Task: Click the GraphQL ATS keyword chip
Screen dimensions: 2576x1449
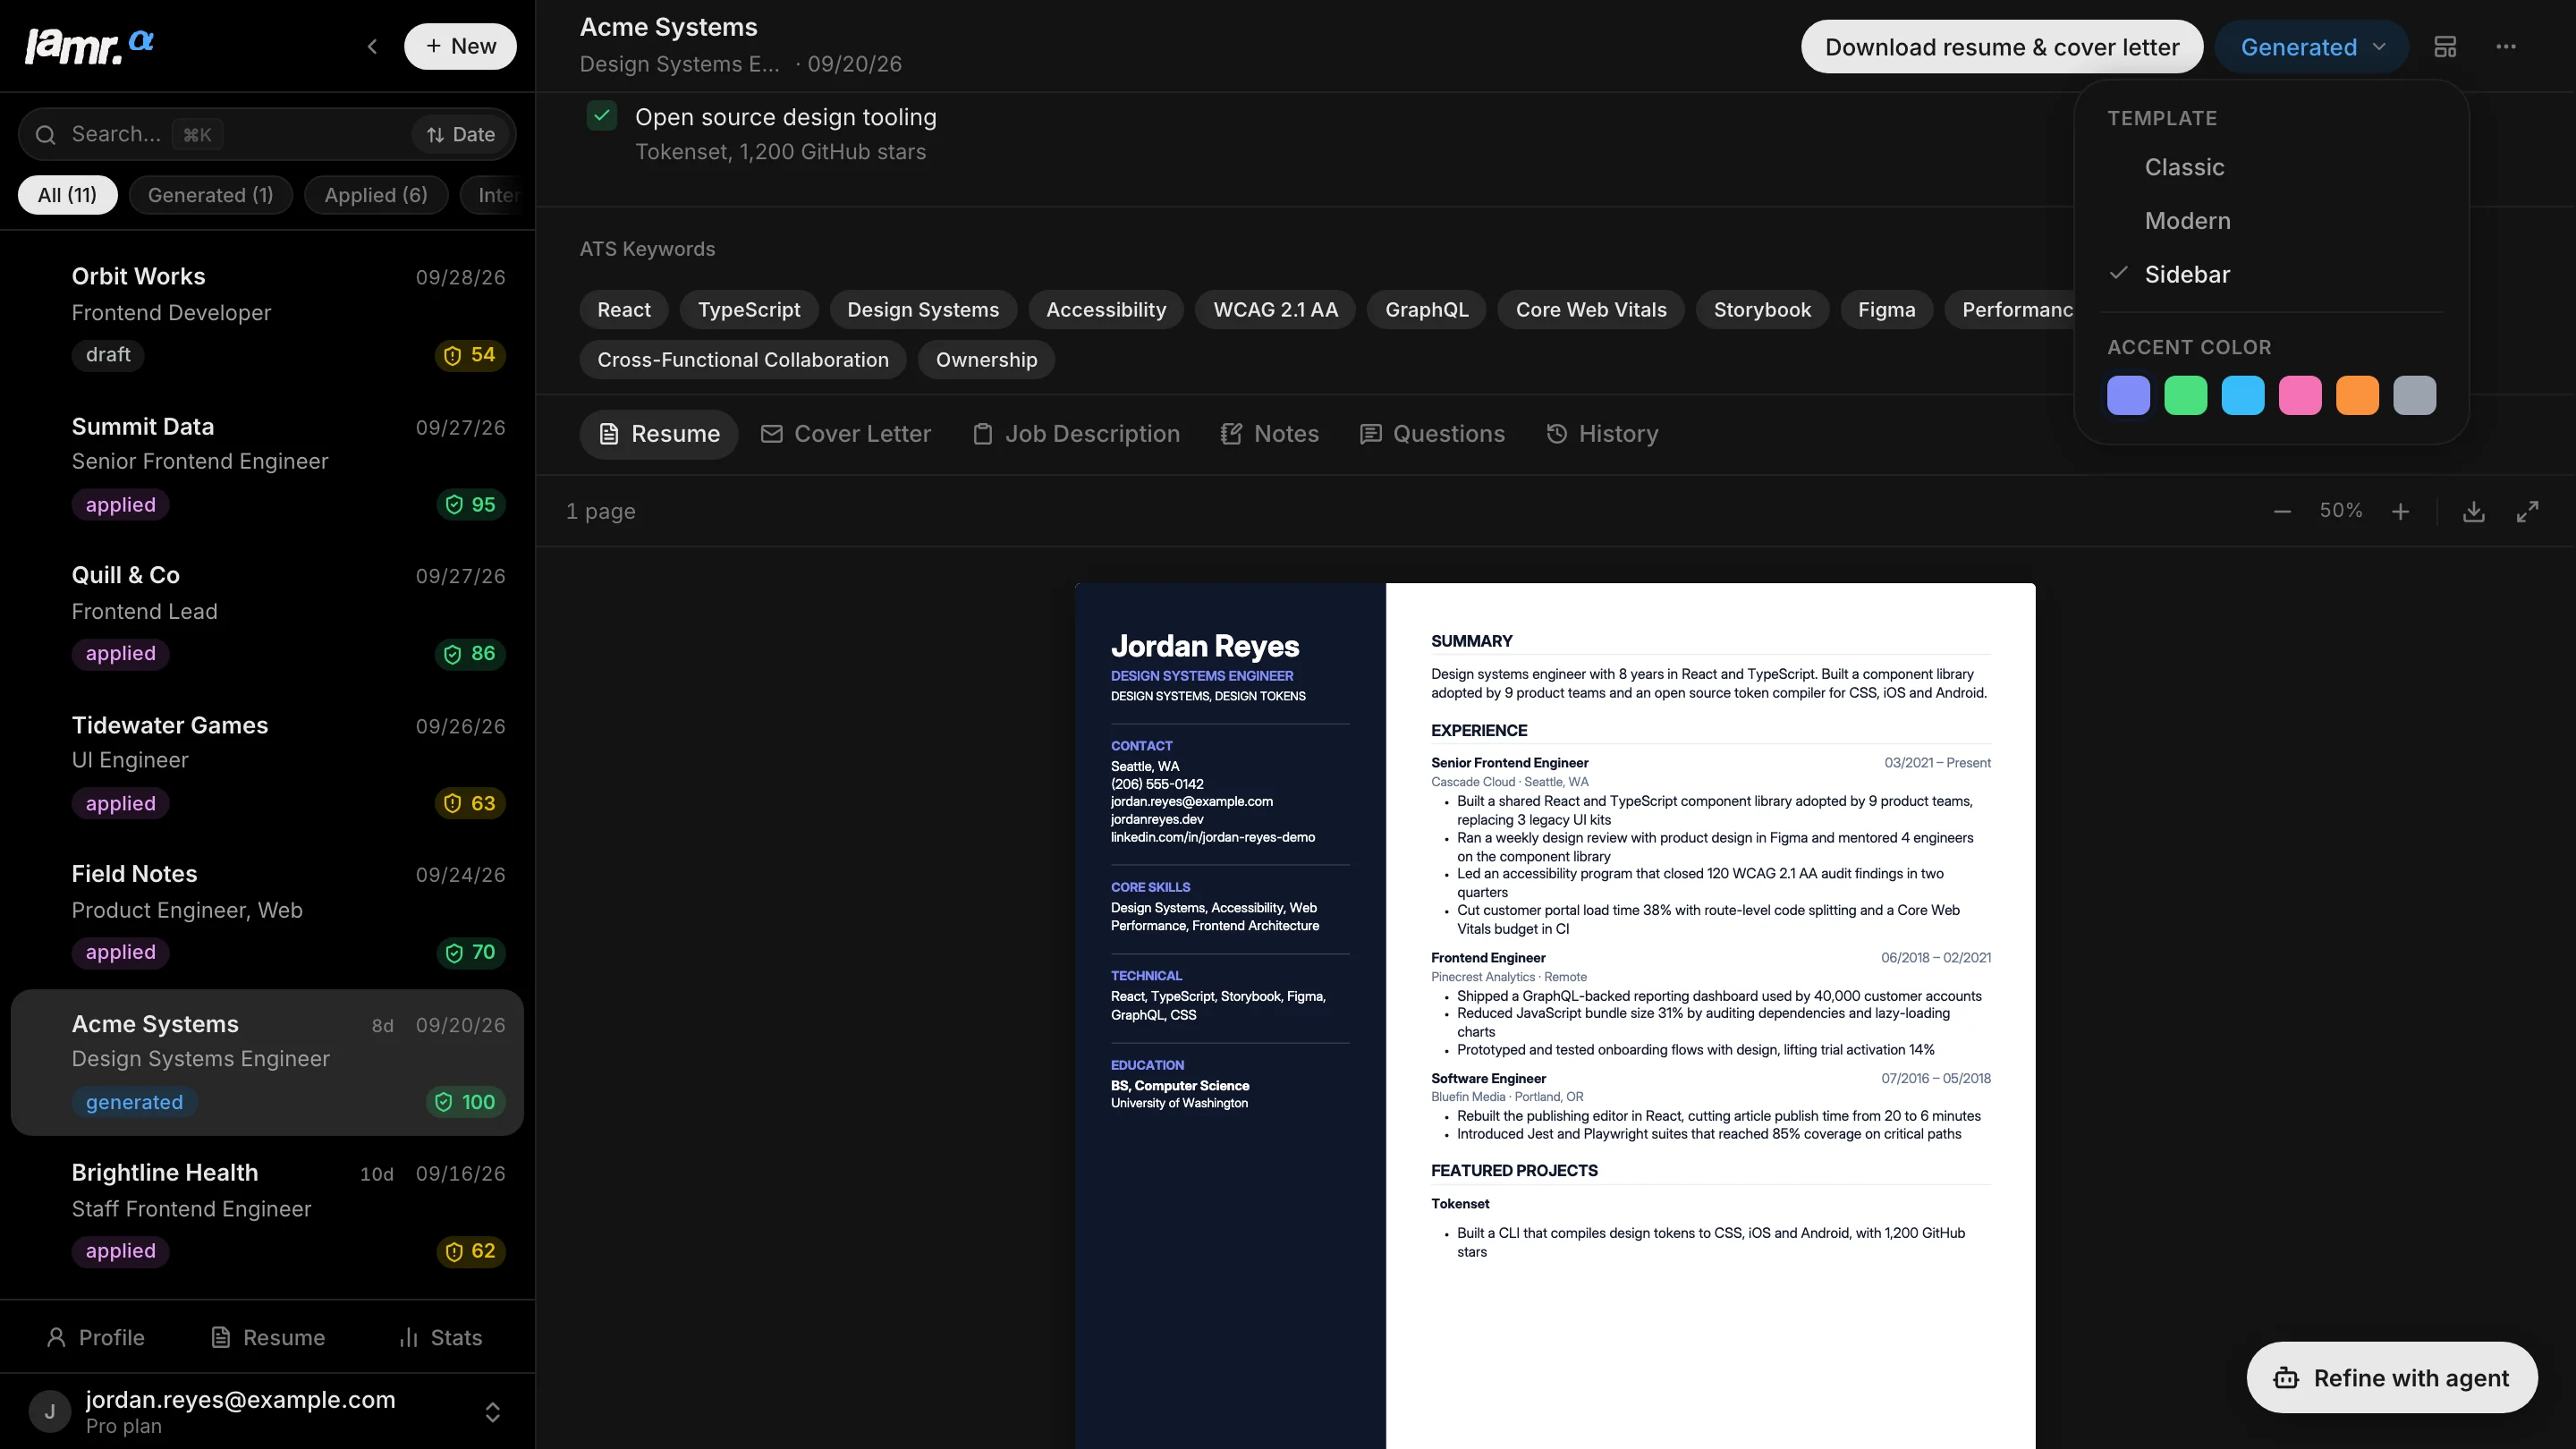Action: [1427, 310]
